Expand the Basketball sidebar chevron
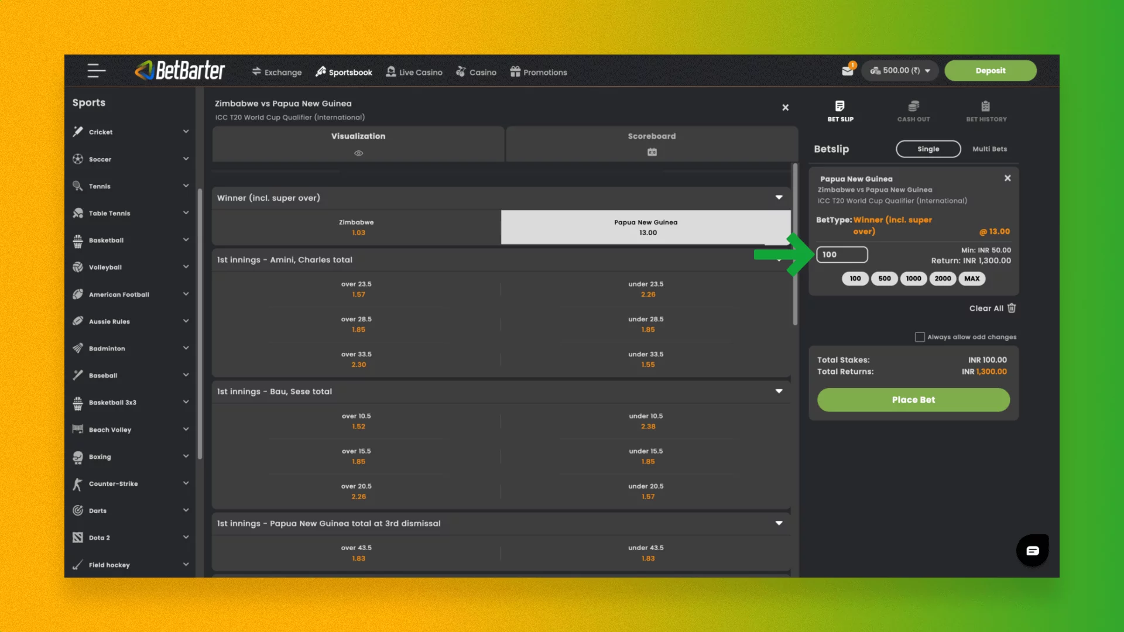The height and width of the screenshot is (632, 1124). click(186, 239)
